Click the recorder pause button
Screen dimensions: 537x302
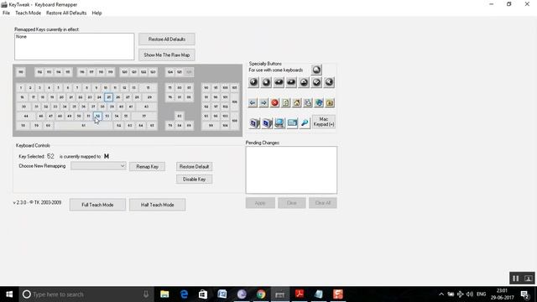coord(515,279)
